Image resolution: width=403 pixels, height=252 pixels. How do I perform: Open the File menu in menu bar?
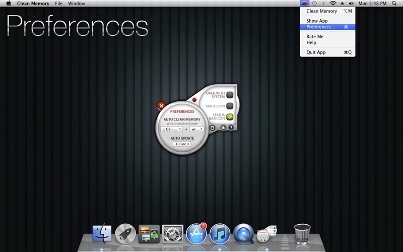pos(58,4)
